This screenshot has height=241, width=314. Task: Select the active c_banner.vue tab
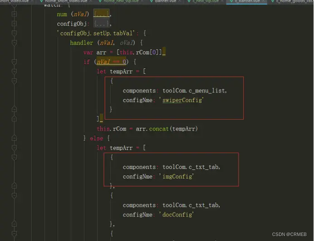pos(247,1)
